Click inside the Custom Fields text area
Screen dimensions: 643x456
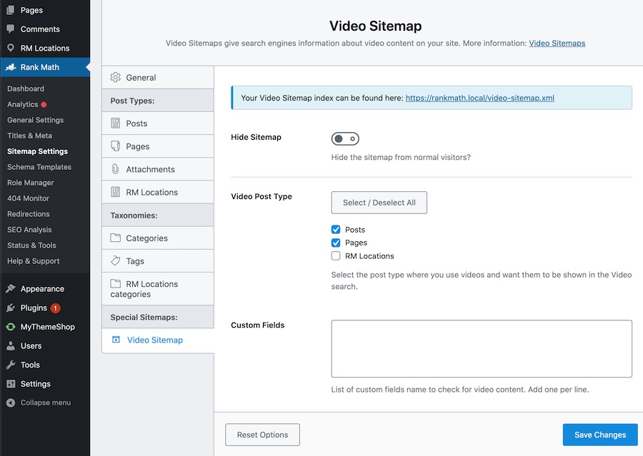tap(482, 348)
